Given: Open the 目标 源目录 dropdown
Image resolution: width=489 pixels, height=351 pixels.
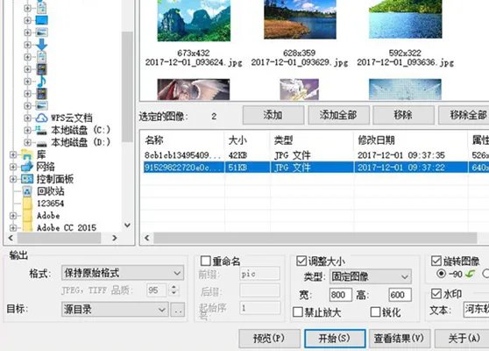Looking at the screenshot, I should tap(115, 309).
